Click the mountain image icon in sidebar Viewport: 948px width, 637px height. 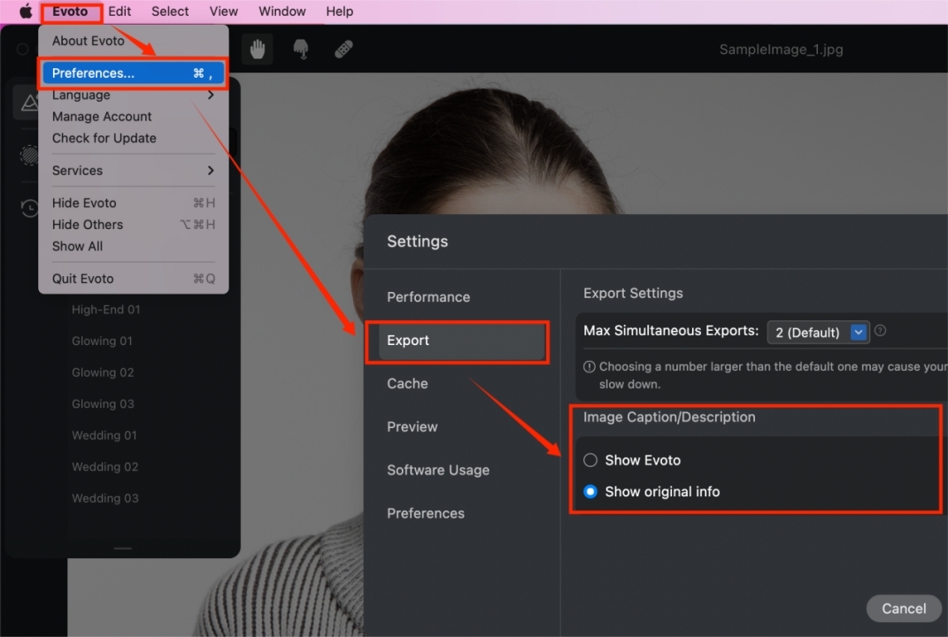tap(30, 104)
